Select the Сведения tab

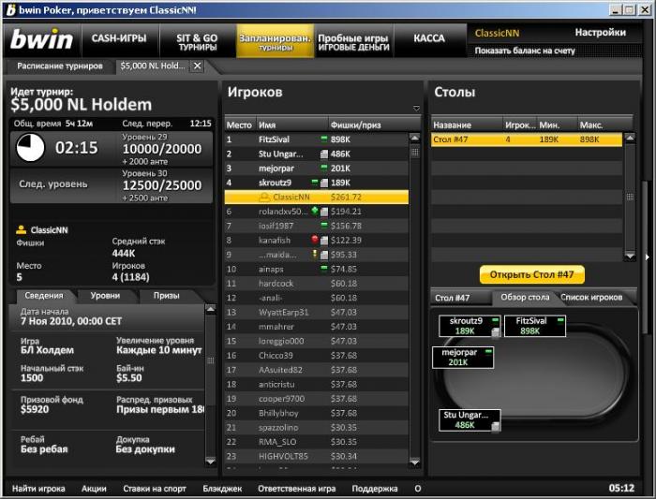tap(44, 296)
